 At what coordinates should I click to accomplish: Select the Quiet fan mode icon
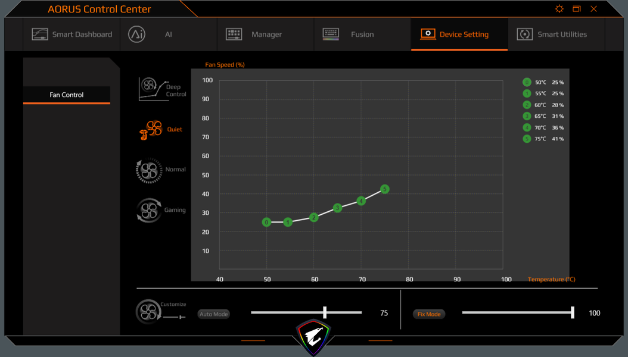(x=151, y=130)
